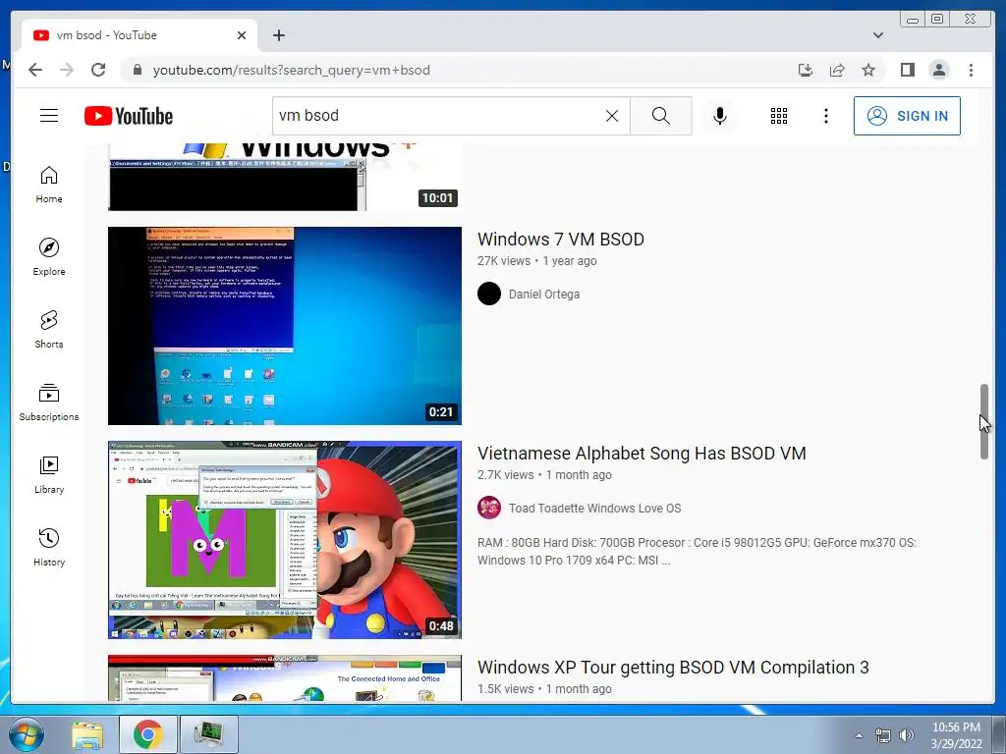Image resolution: width=1006 pixels, height=754 pixels.
Task: Show hidden tray icons arrow
Action: tap(859, 735)
